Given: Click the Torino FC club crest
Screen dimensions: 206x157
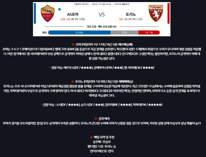Looking at the screenshot, I should [x=156, y=13].
